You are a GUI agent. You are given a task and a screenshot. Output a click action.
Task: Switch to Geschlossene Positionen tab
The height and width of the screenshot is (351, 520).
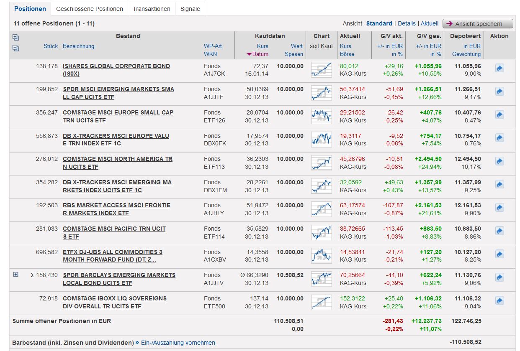coord(90,9)
